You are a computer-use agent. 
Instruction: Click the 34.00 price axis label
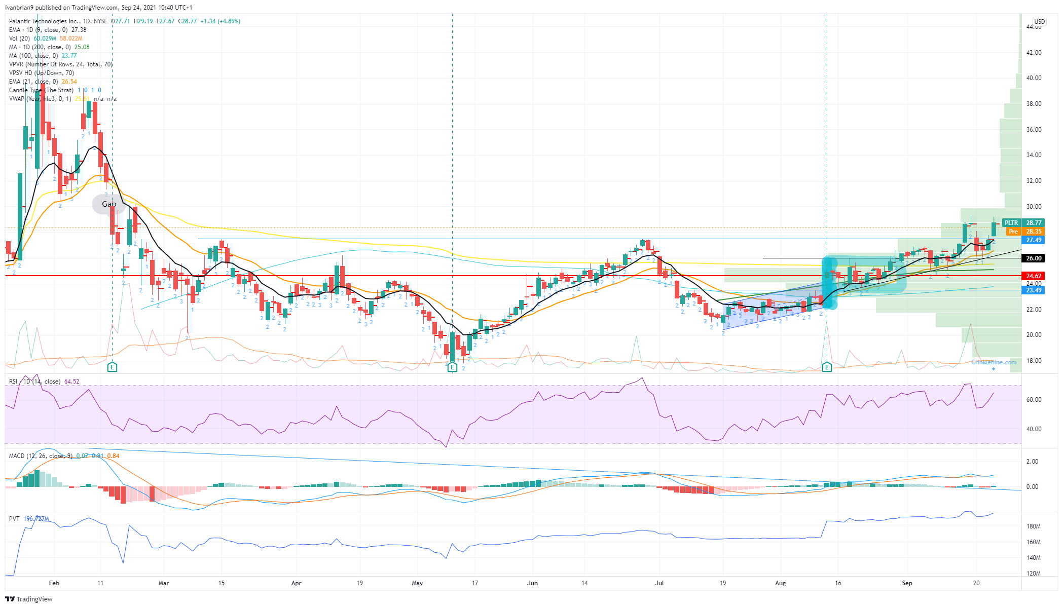[1034, 155]
